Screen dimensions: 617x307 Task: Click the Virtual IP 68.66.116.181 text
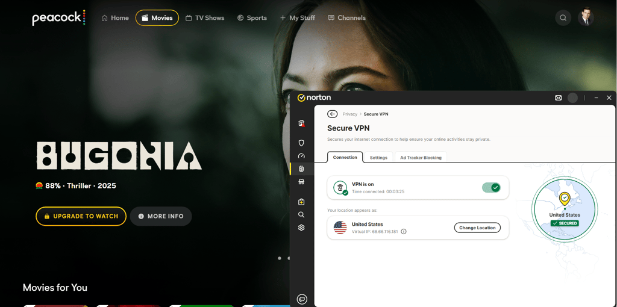point(375,232)
